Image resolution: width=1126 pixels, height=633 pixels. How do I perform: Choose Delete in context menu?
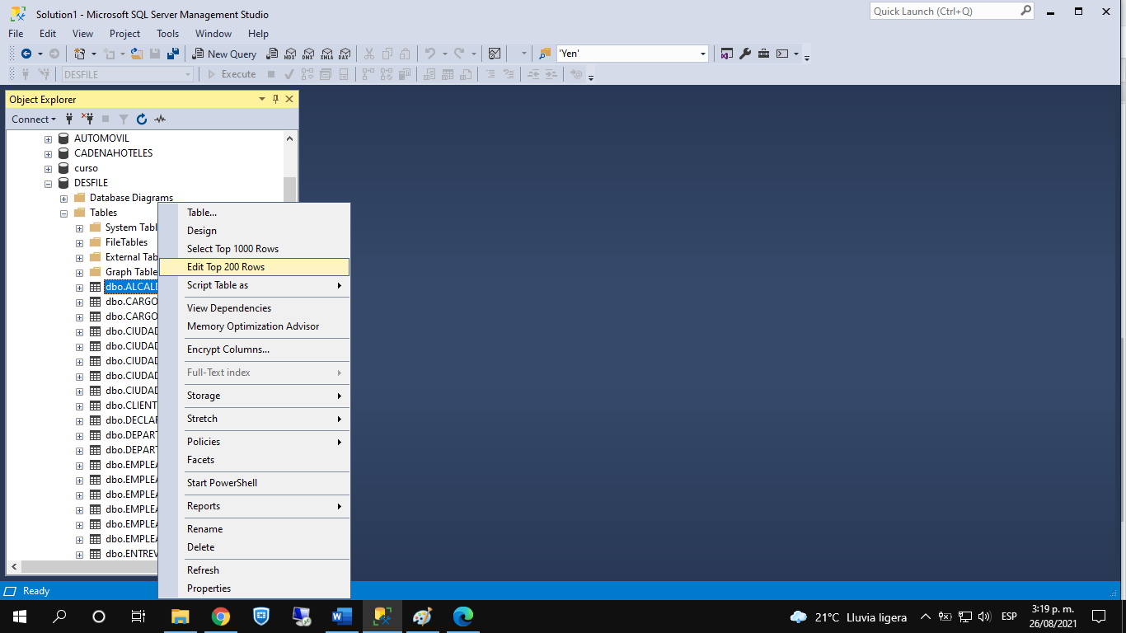pyautogui.click(x=254, y=547)
